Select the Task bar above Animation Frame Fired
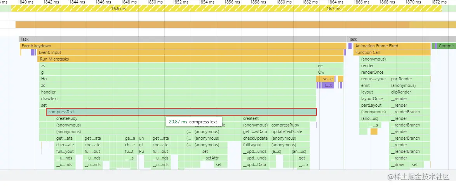 (401, 39)
